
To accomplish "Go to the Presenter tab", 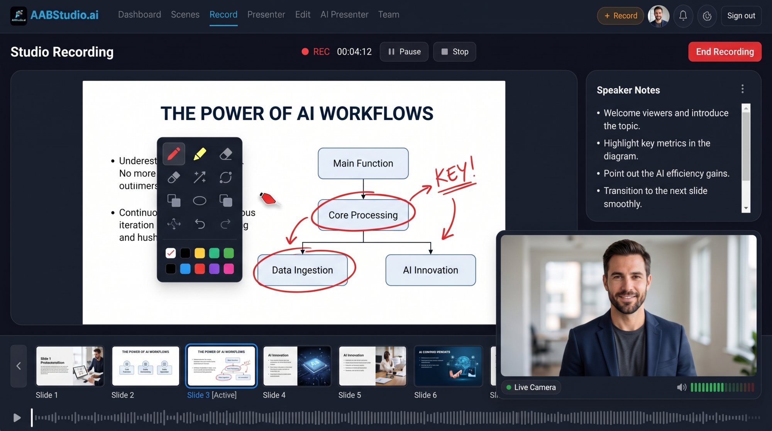I will tap(266, 15).
